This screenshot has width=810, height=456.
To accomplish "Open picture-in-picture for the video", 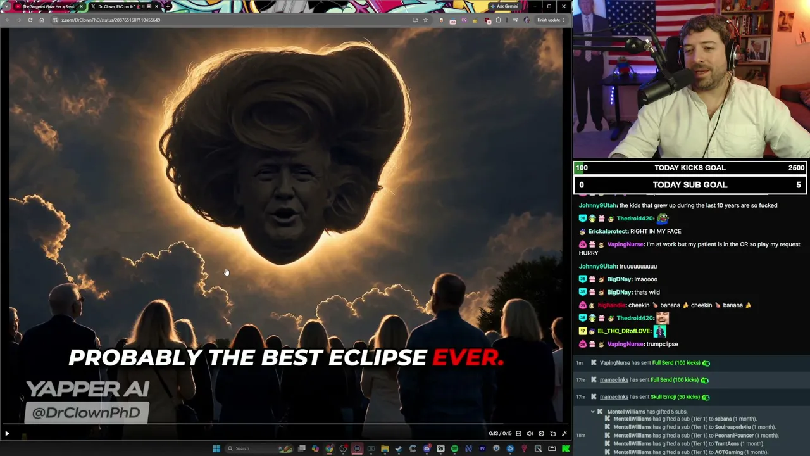I will 552,434.
